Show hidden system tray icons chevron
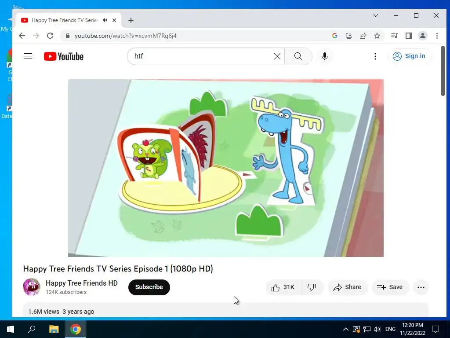Screen dimensions: 450x338 point(346,329)
